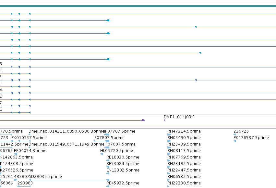Select the 483807 feature label
The height and width of the screenshot is (188, 276).
(21, 176)
